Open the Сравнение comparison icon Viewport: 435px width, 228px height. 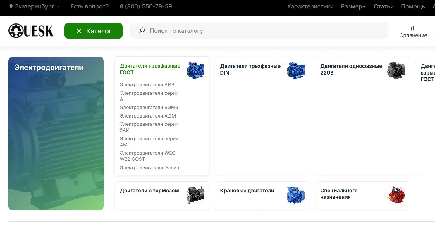[x=413, y=31]
